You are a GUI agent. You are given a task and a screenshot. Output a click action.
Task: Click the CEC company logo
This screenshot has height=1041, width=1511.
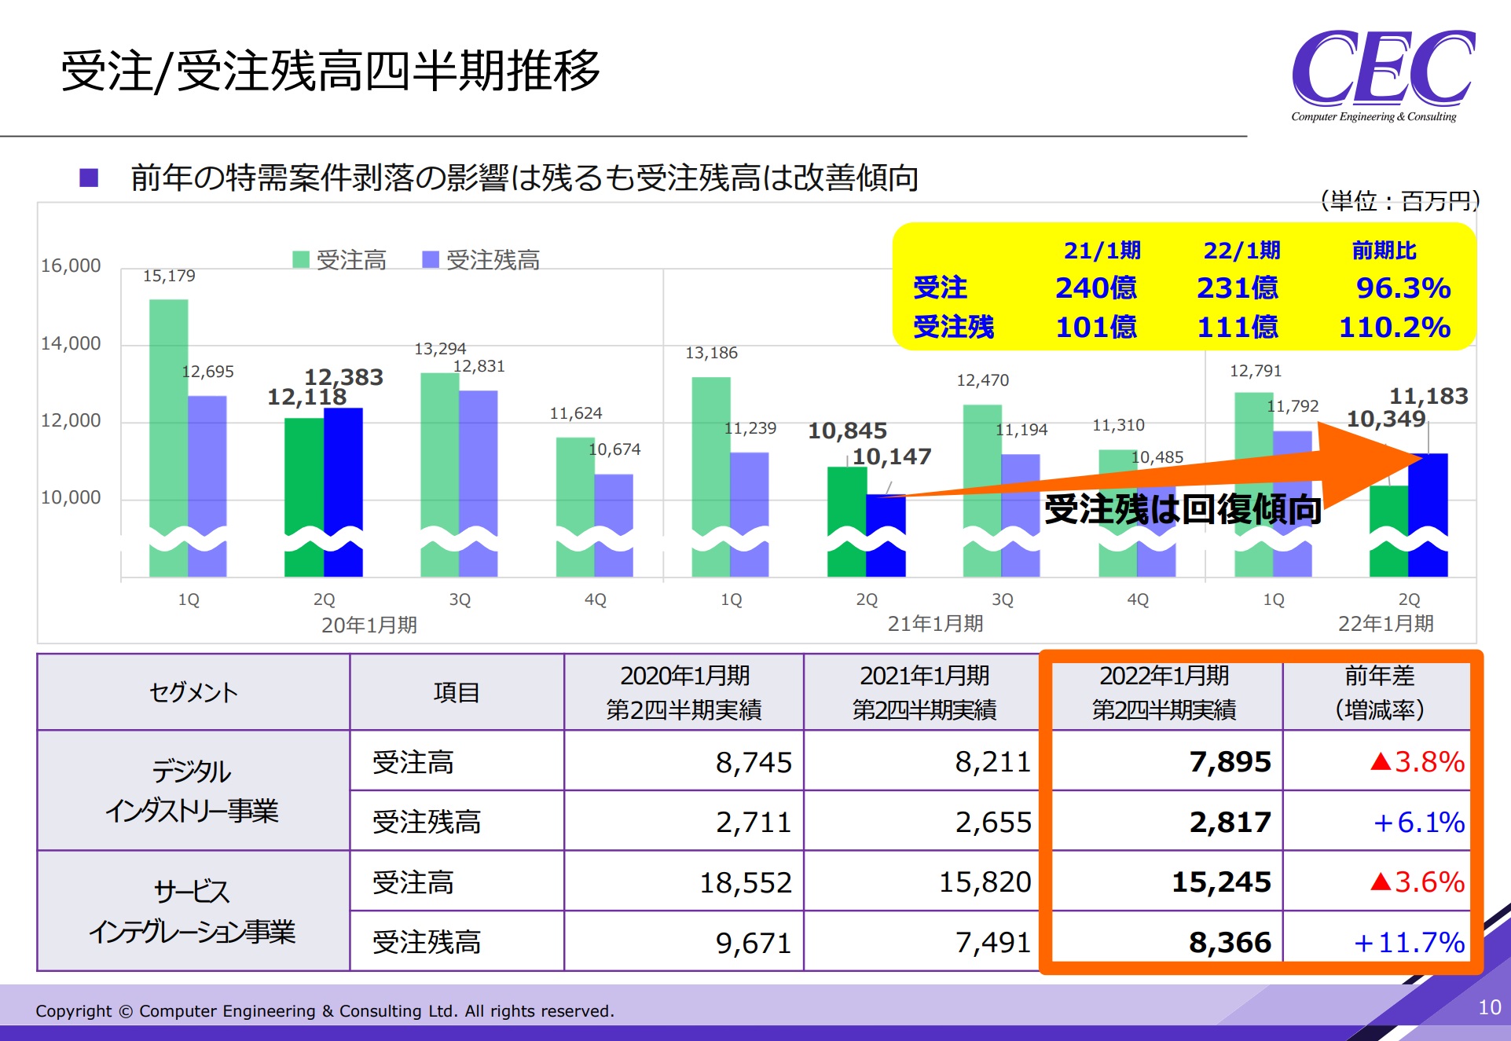click(1383, 75)
